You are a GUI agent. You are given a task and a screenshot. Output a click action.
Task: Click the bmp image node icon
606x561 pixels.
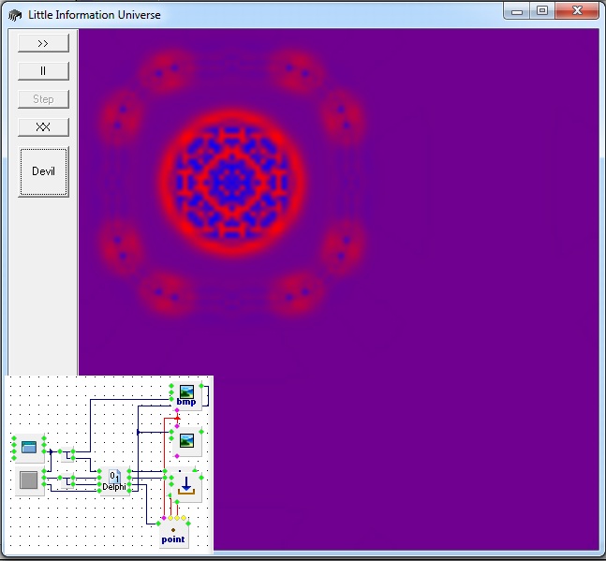[186, 394]
